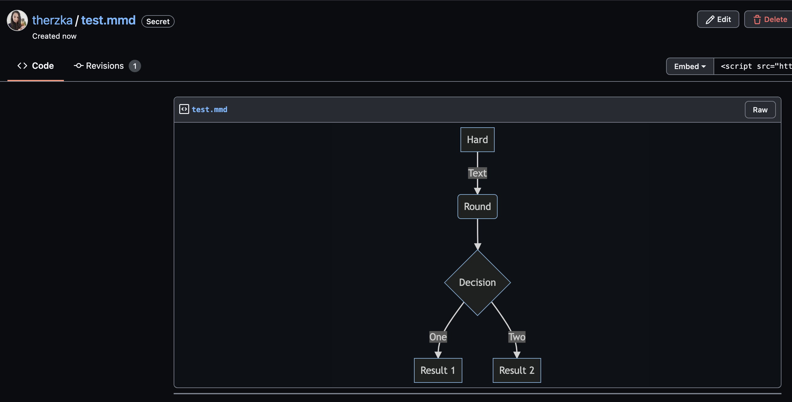This screenshot has height=402, width=792.
Task: Click the pencil icon on the Edit button
Action: [x=710, y=19]
